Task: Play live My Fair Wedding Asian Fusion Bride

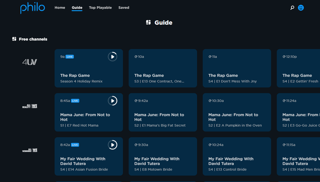Action: 112,145
